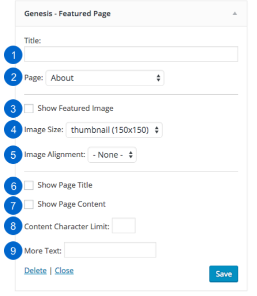Collapse the Genesis Featured Page widget arrow
This screenshot has width=257, height=296.
point(234,14)
